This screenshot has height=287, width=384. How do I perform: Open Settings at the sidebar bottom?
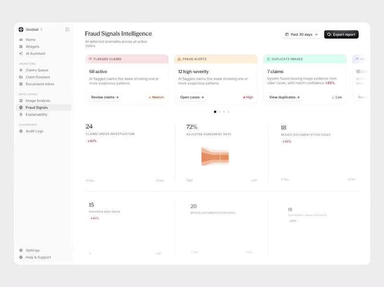[31, 250]
